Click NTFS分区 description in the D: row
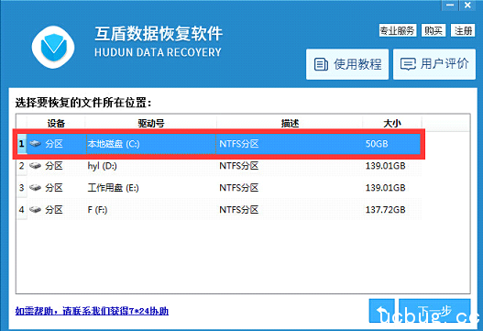483x331 pixels. click(x=238, y=166)
